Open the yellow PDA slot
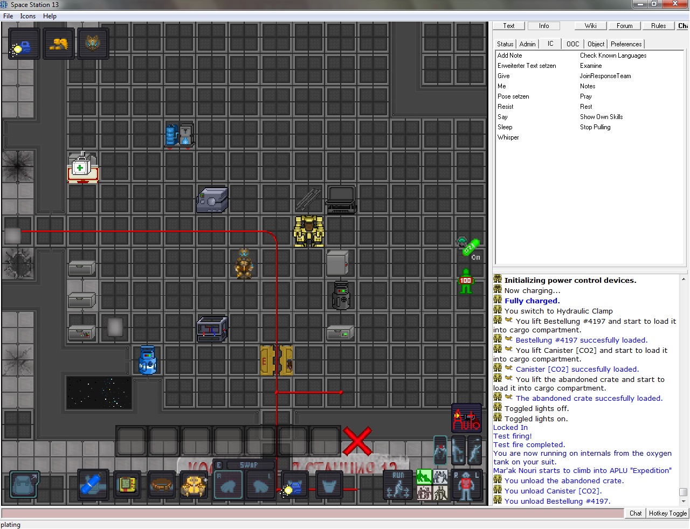Image resolution: width=690 pixels, height=529 pixels. [127, 484]
